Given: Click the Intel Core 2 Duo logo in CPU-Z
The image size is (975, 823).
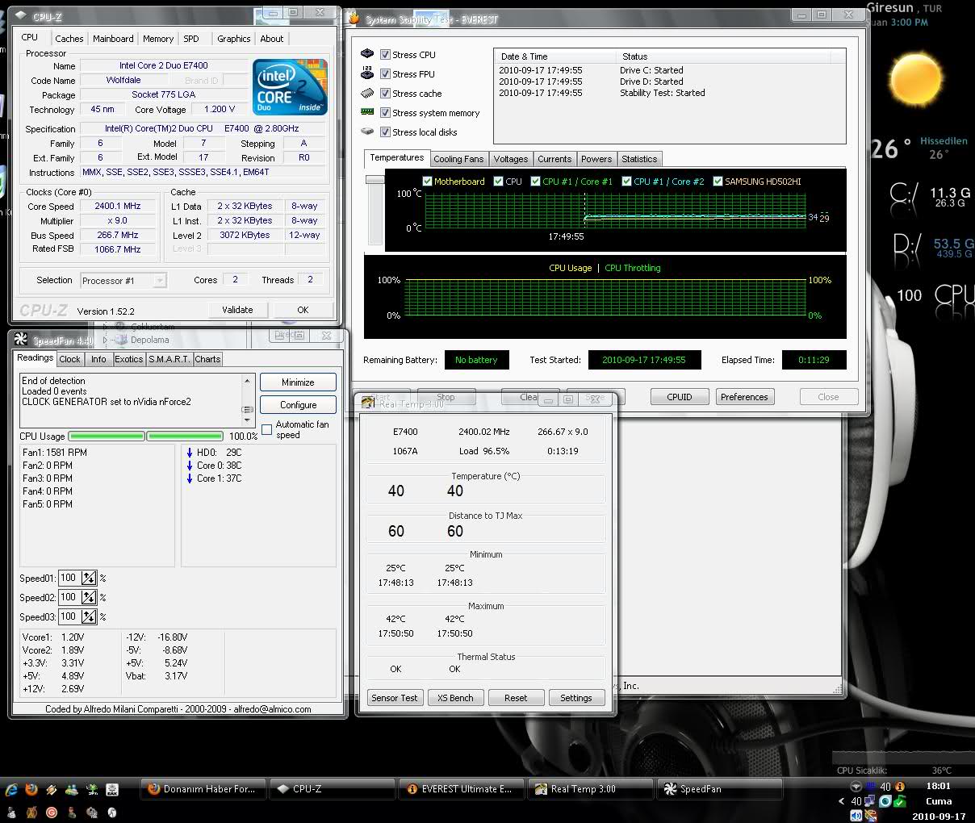Looking at the screenshot, I should [x=291, y=86].
